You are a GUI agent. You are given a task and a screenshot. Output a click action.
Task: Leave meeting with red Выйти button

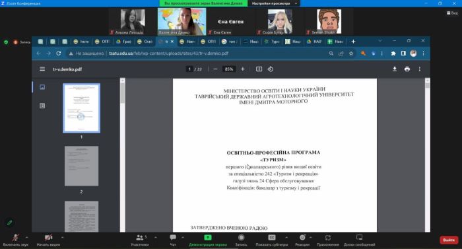click(449, 240)
